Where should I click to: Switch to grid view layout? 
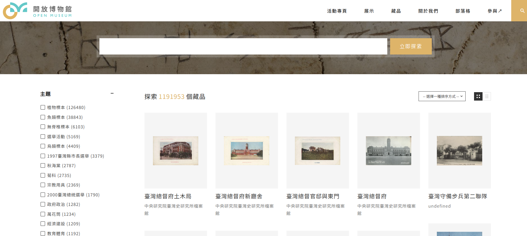click(478, 96)
